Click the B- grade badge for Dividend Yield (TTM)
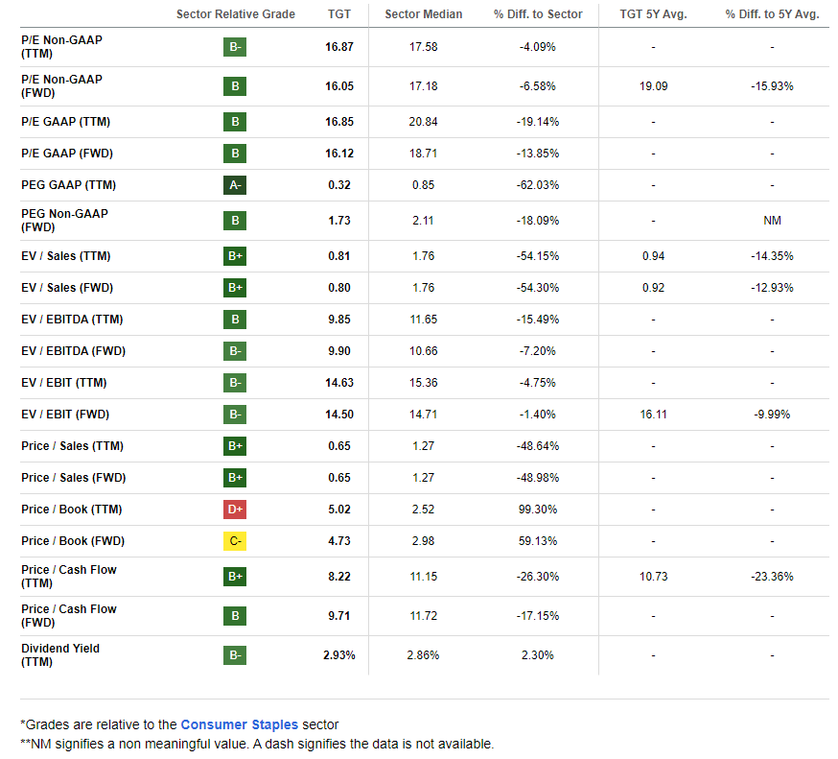838x759 pixels. (235, 655)
